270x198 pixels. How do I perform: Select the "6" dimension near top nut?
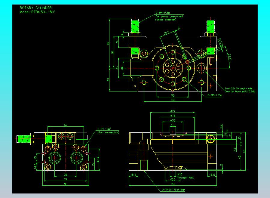(122, 35)
